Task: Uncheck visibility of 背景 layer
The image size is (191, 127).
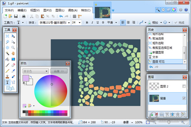Action: point(184,99)
